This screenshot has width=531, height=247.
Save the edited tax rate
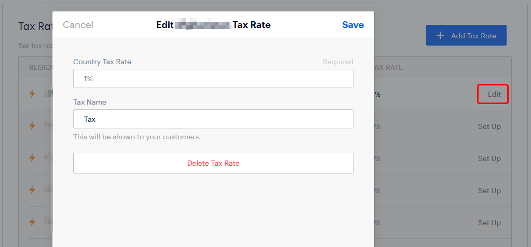(353, 25)
